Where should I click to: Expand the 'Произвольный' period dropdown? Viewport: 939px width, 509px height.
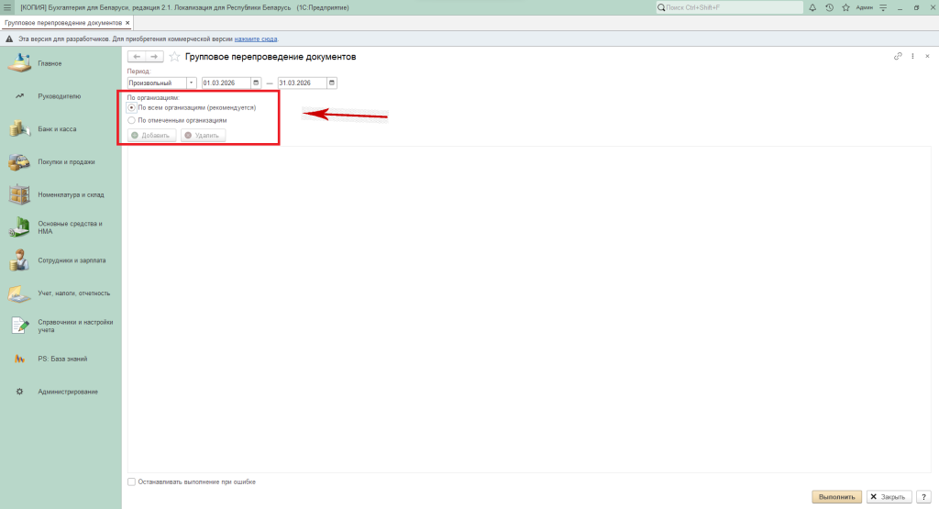tap(192, 83)
